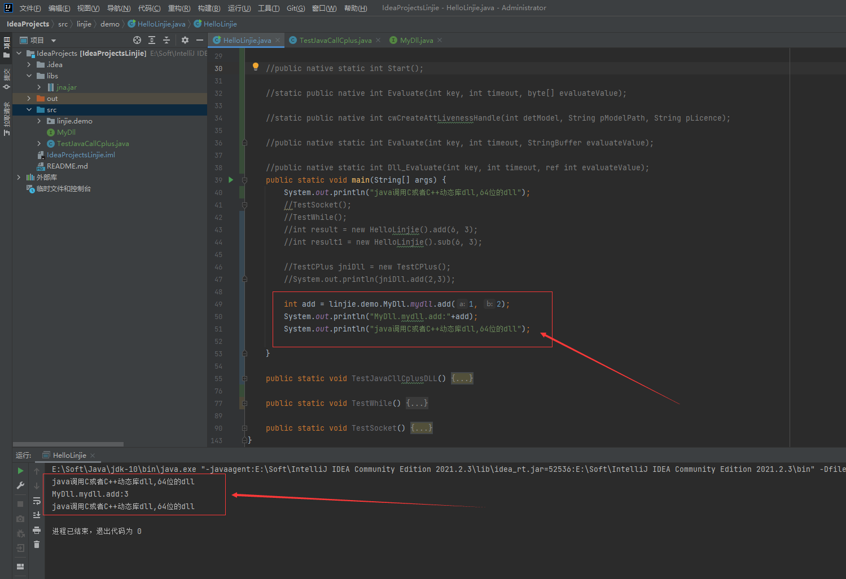Expand the out folder
This screenshot has height=579, width=846.
tap(29, 99)
